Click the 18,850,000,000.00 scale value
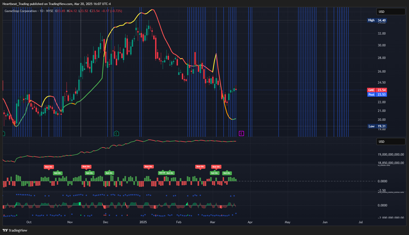The width and height of the screenshot is (409, 235). (391, 163)
